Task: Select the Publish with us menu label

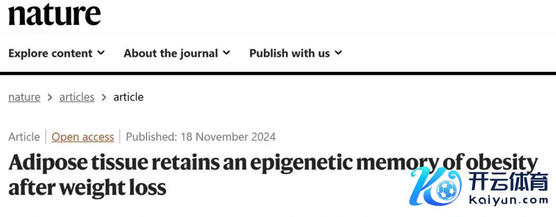Action: 289,53
